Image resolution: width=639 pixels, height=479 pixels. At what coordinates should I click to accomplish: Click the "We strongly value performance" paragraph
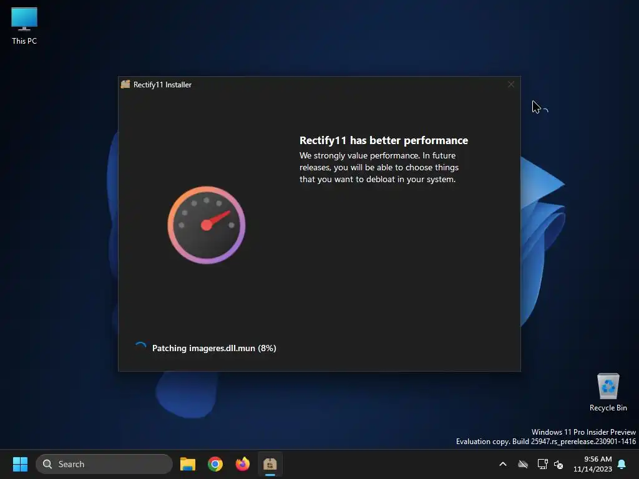379,167
